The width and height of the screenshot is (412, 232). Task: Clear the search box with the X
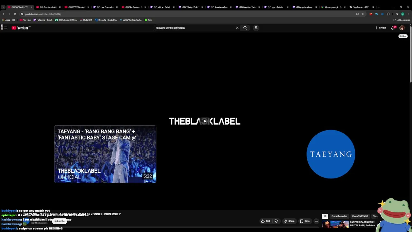237,28
